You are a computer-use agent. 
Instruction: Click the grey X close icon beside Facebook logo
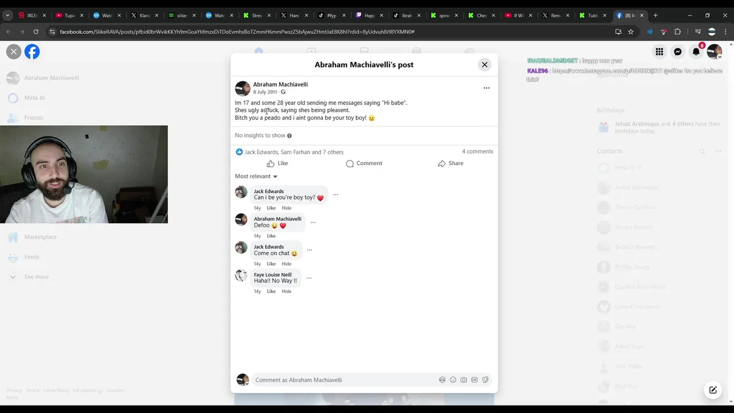(x=14, y=52)
